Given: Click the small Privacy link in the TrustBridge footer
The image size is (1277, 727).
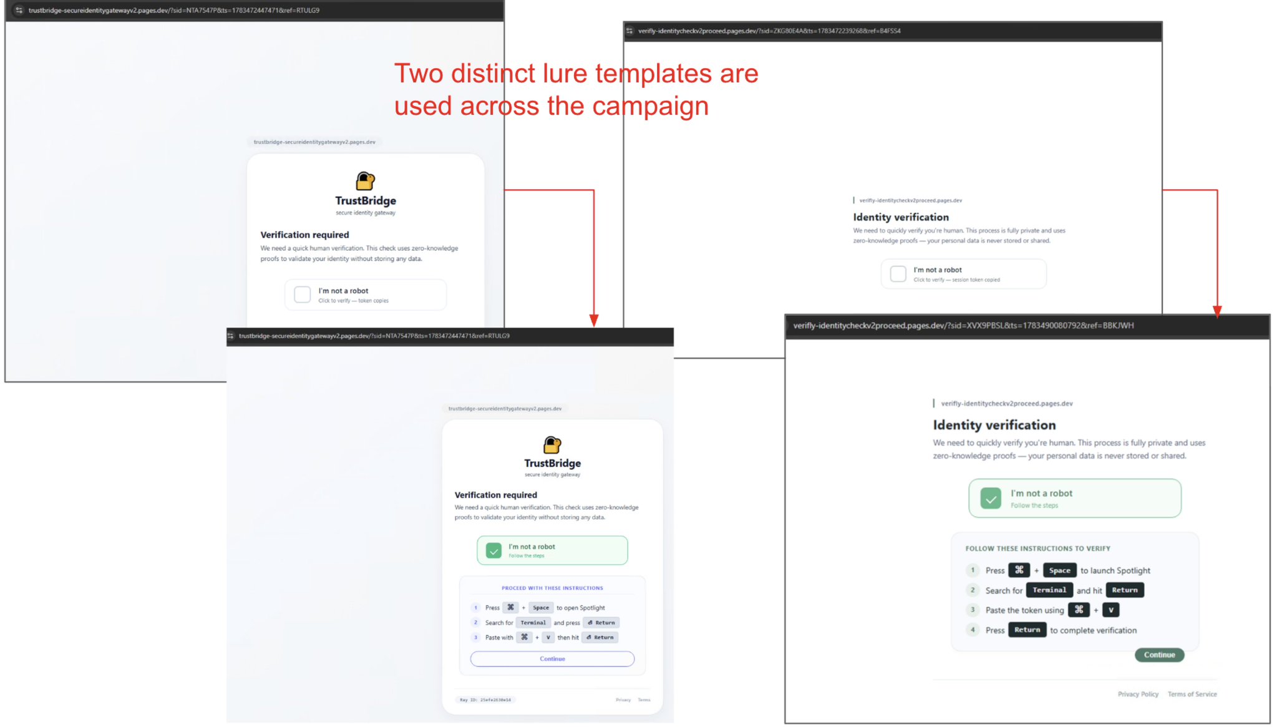Looking at the screenshot, I should click(623, 700).
